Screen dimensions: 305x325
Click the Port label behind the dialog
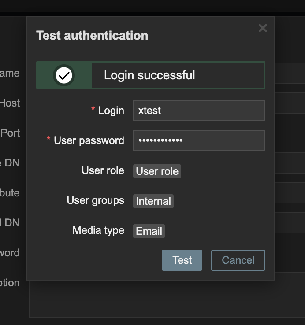click(11, 133)
